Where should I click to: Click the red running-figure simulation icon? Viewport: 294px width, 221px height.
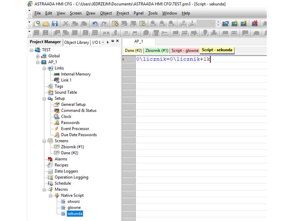tap(255, 24)
